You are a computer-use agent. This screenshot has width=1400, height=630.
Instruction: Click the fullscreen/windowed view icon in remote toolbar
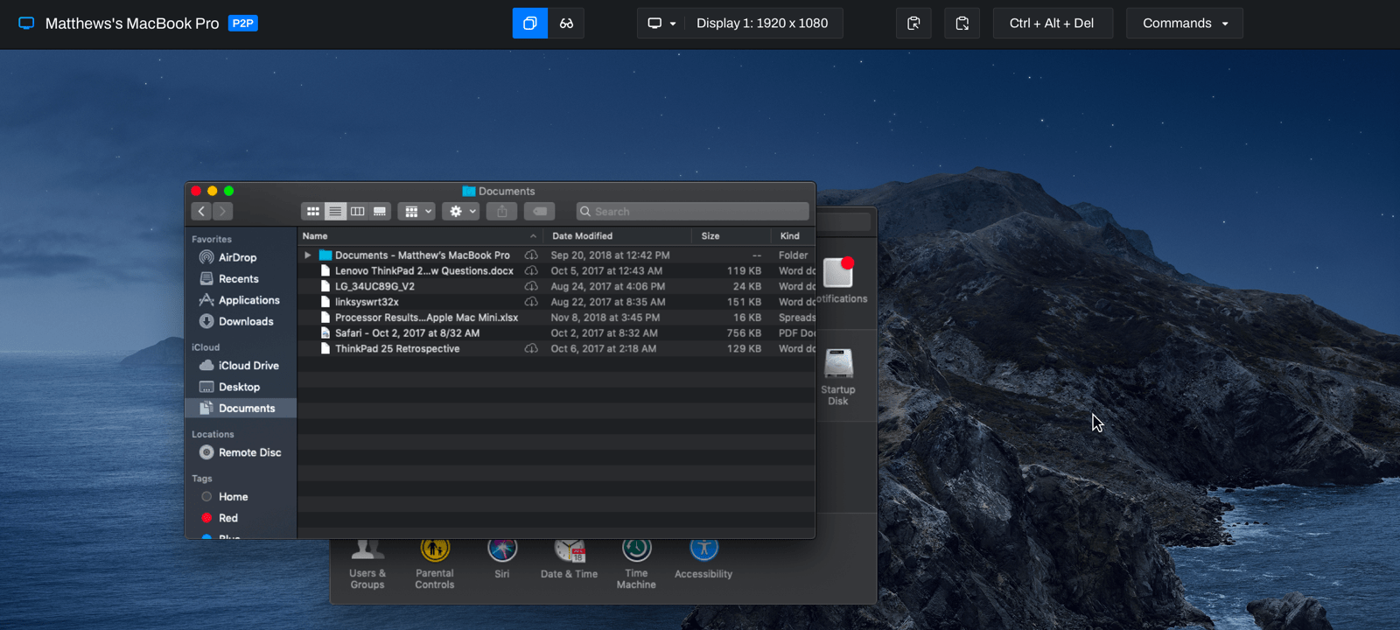(x=530, y=24)
